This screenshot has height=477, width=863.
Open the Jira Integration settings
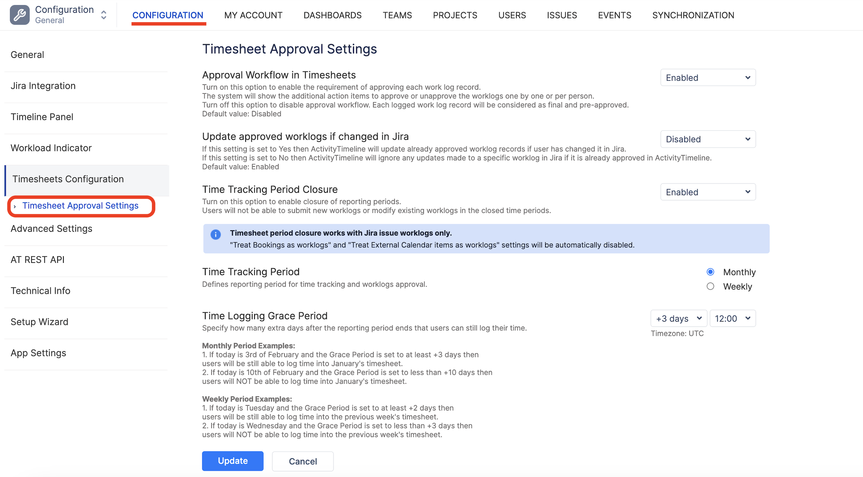click(x=43, y=86)
